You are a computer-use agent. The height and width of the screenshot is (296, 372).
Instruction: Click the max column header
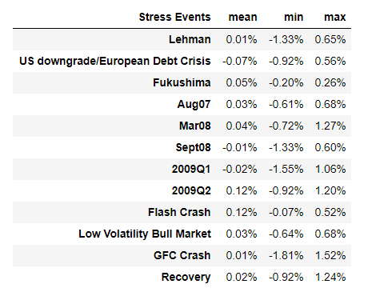[x=335, y=18]
